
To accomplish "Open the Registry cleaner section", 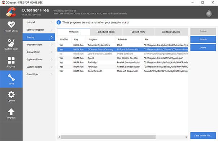I will pyautogui.click(x=11, y=62).
